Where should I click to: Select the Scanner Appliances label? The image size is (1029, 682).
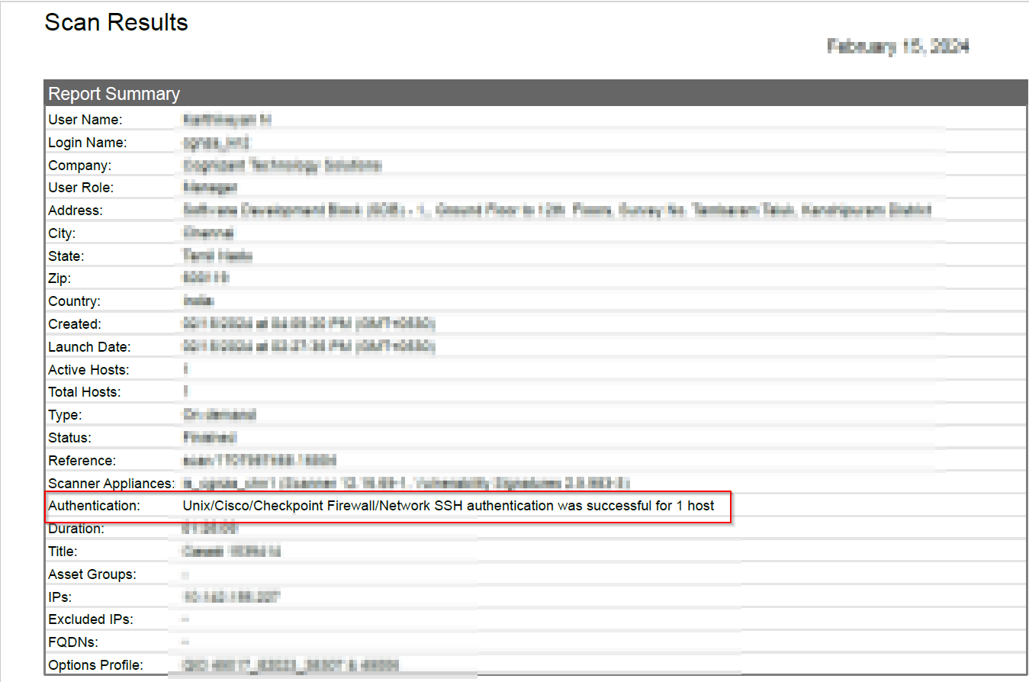click(x=111, y=483)
